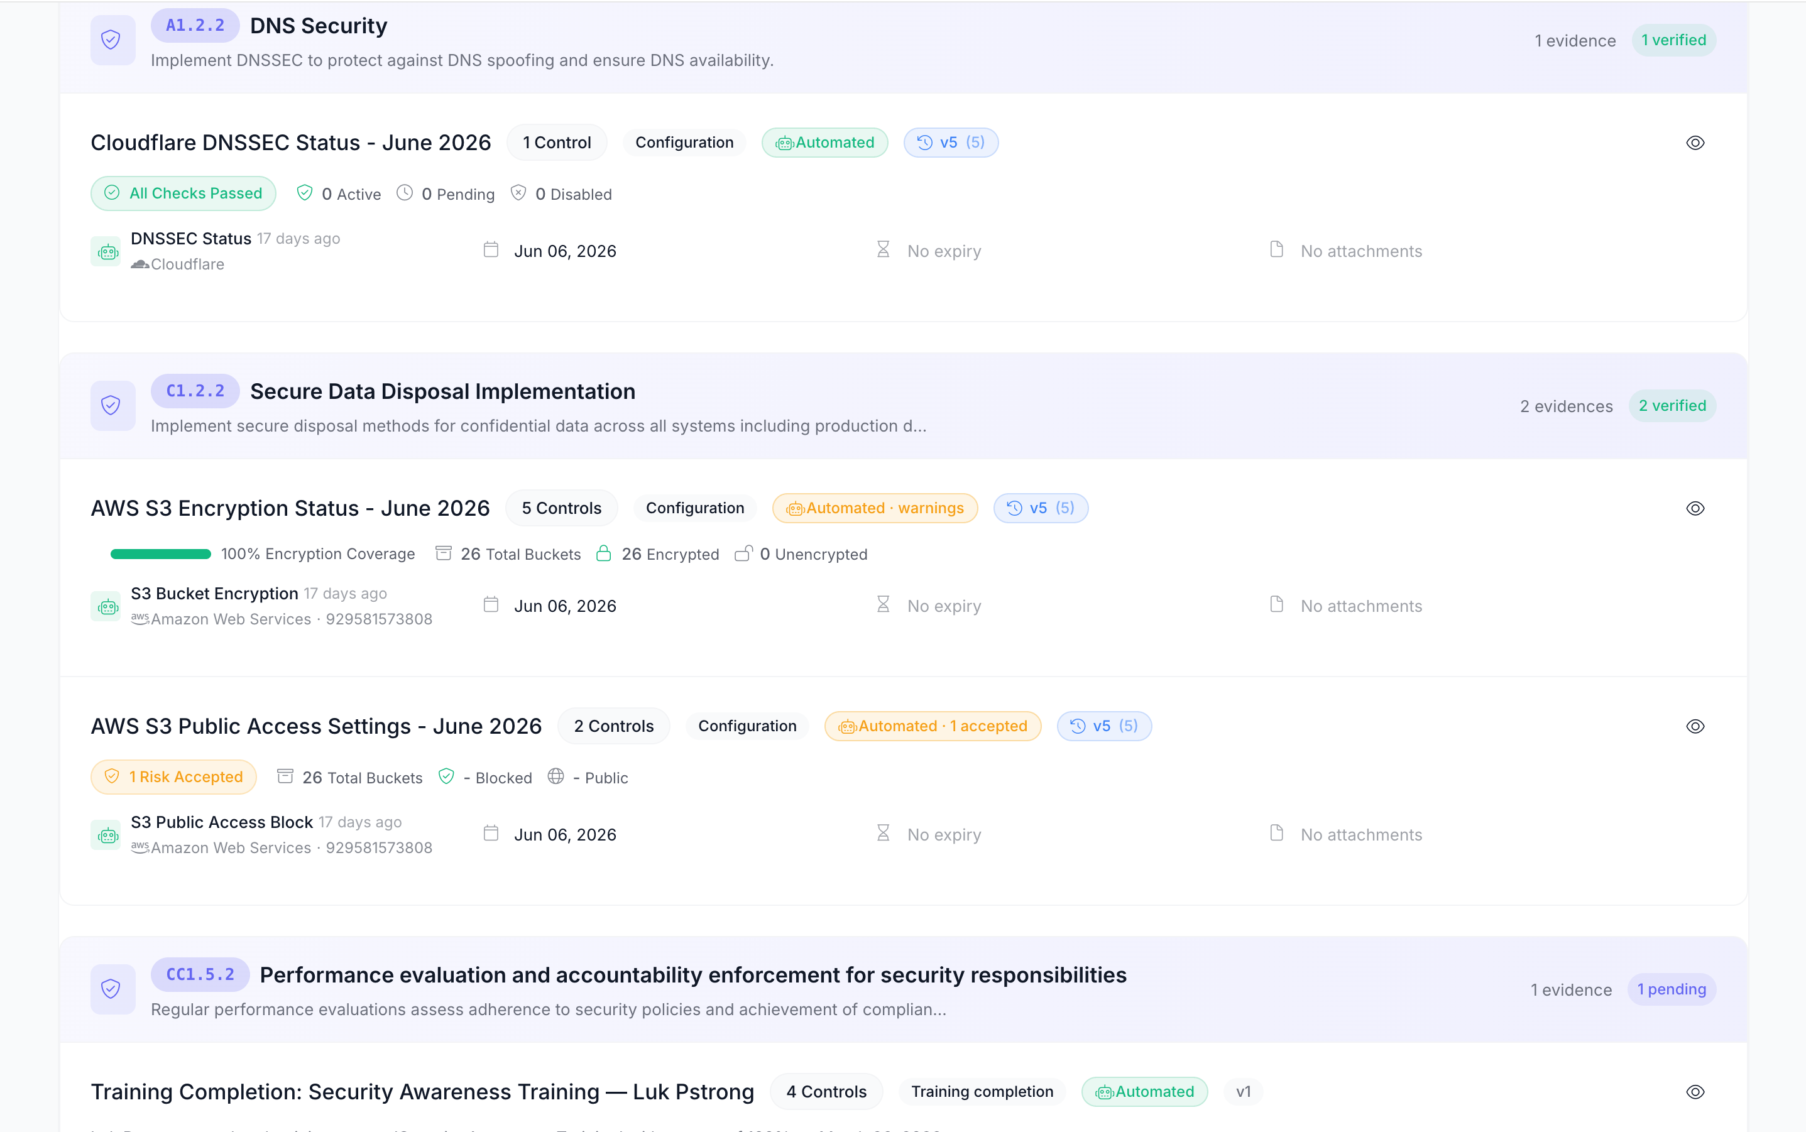Screen dimensions: 1806x1132
Task: Click the clock icon beside 0 Pending
Action: (404, 193)
